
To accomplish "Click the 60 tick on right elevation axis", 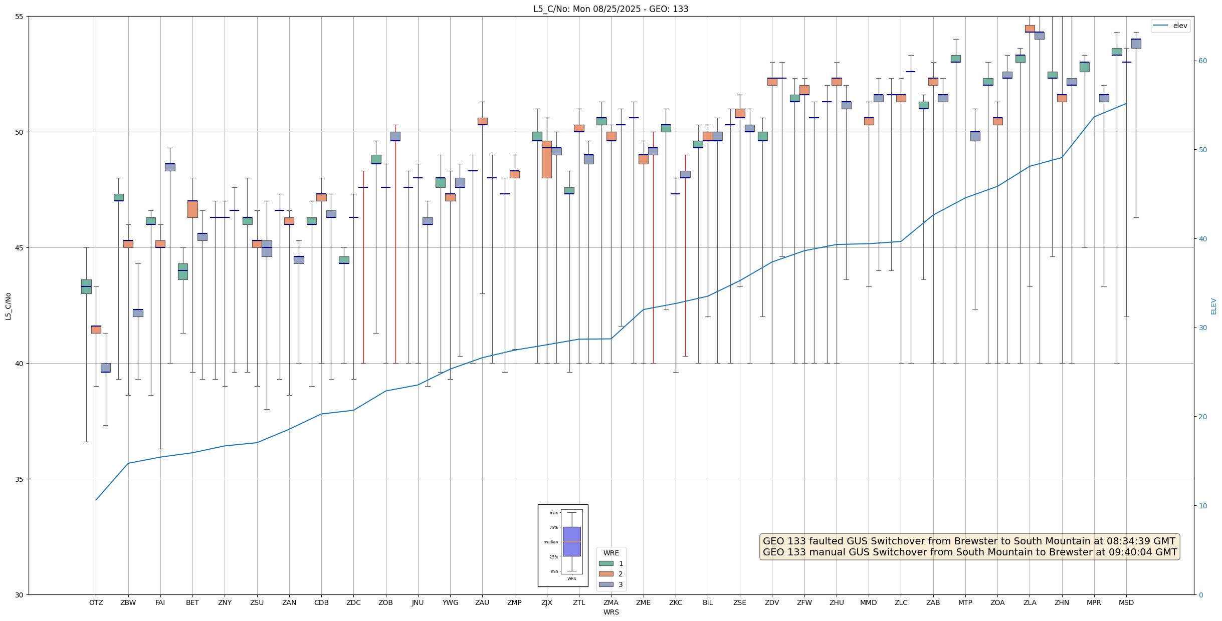I will [1202, 61].
